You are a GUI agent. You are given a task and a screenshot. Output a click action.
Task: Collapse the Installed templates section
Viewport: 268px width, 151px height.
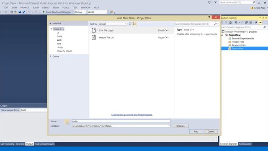pyautogui.click(x=50, y=23)
